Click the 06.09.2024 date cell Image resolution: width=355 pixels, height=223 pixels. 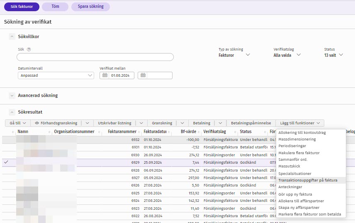153,170
